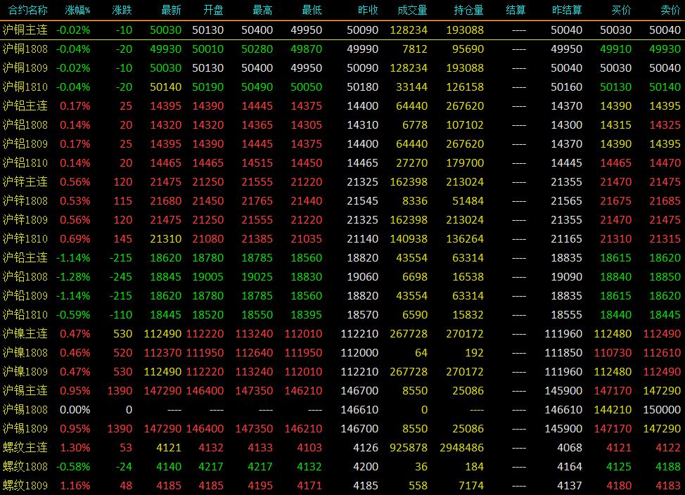685x495 pixels.
Task: Select the 沪铅主连 contract row
Action: 342,258
